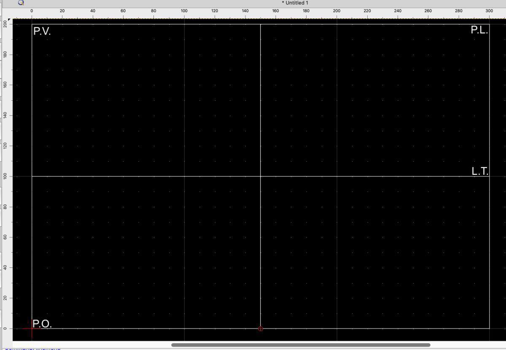Image resolution: width=506 pixels, height=350 pixels.
Task: Click right endpoint of the L.T. horizontal line
Action: (489, 176)
